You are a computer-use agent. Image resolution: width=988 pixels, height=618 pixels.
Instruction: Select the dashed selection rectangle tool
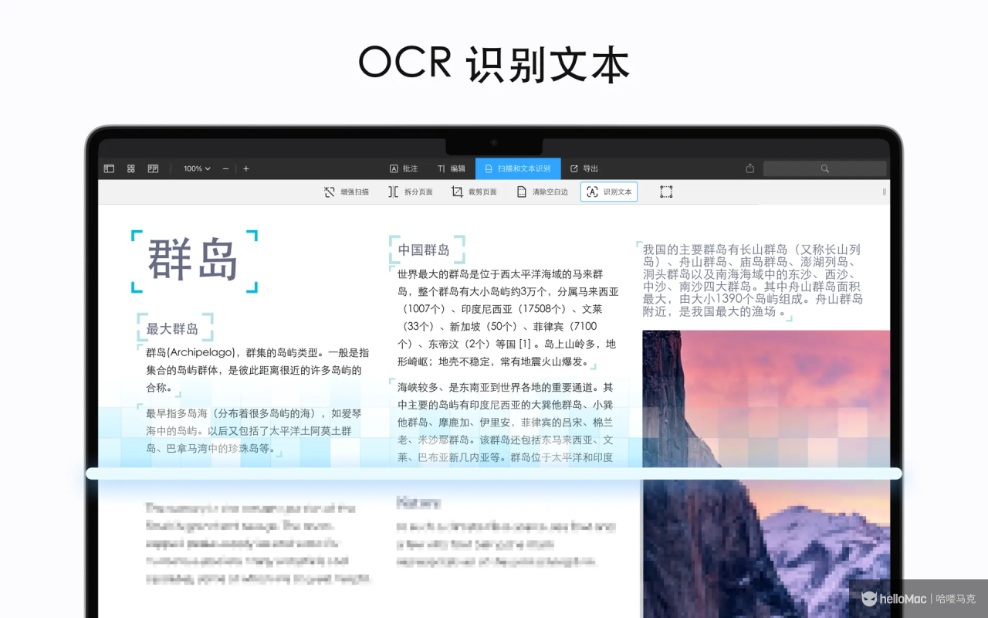(x=666, y=192)
